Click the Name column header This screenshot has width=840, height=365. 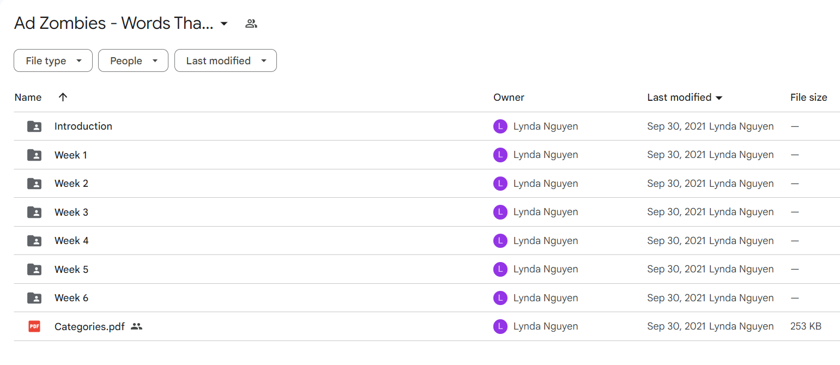(28, 98)
